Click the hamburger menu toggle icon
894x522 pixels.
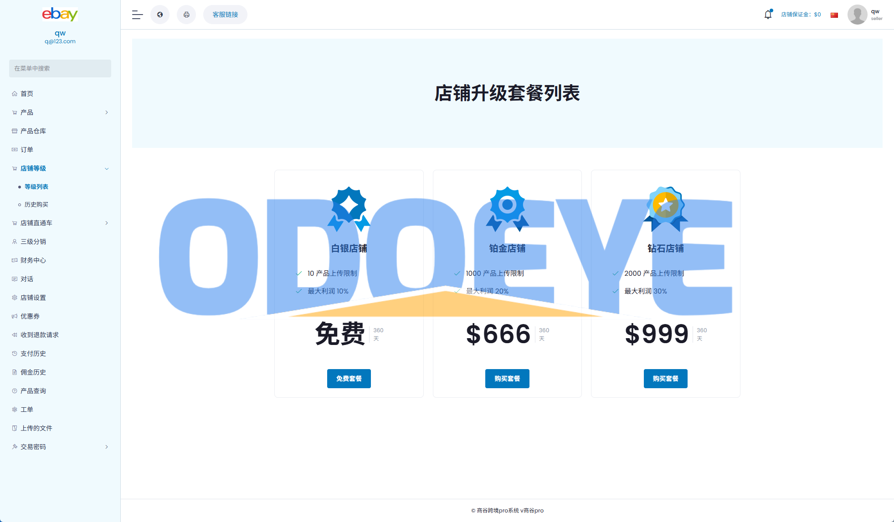(x=137, y=15)
